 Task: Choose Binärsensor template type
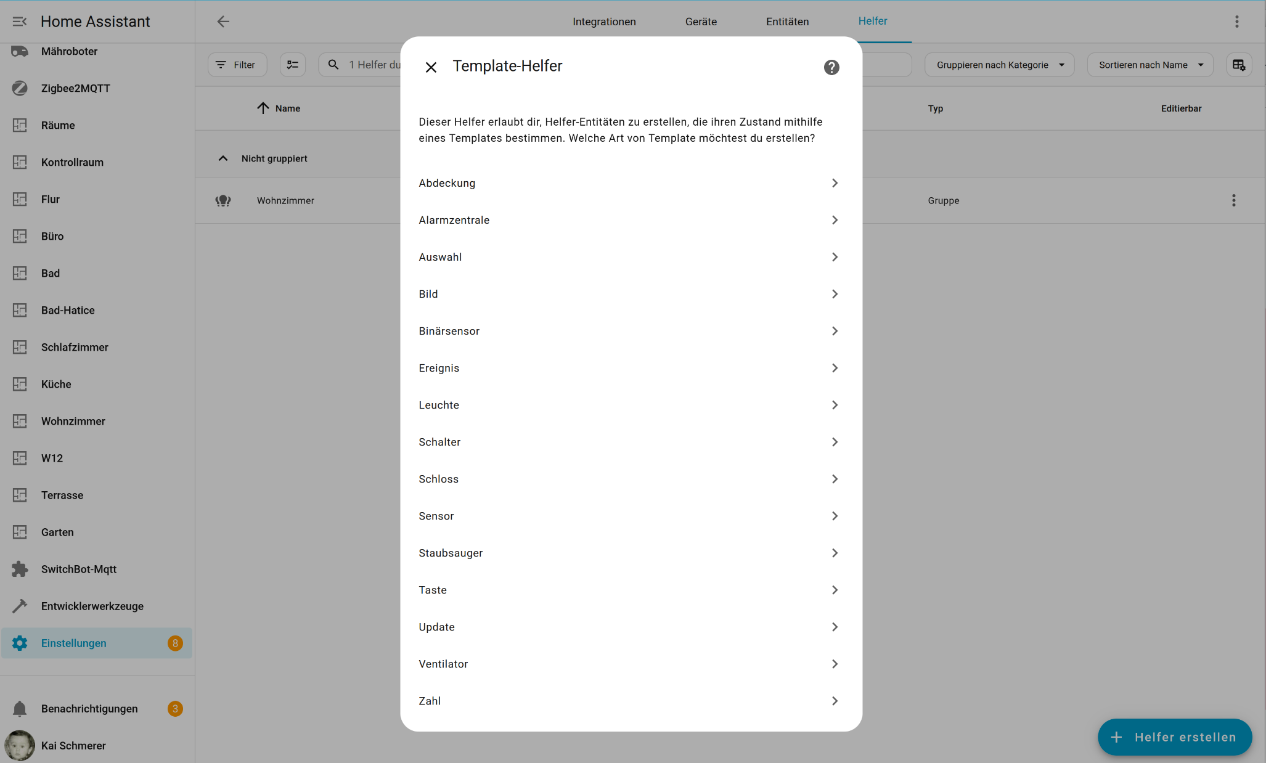point(629,331)
